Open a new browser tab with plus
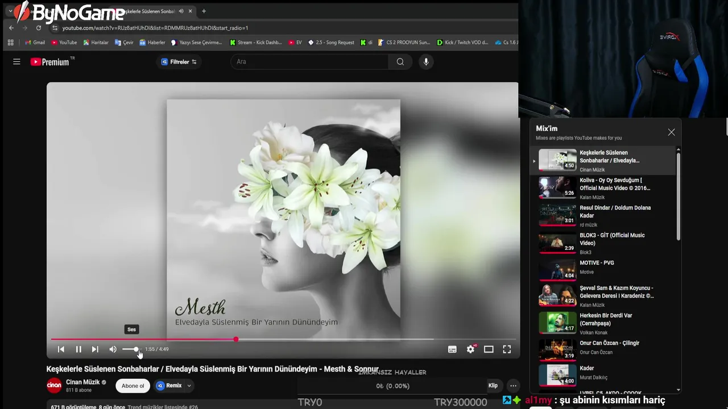Image resolution: width=728 pixels, height=409 pixels. pos(204,11)
